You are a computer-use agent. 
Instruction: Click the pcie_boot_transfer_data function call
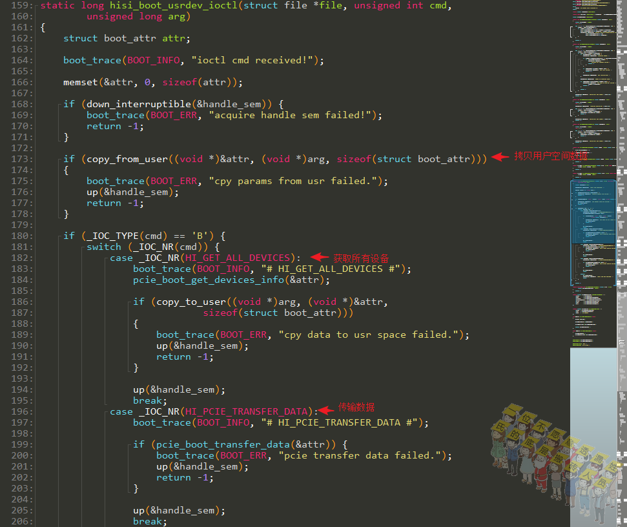coord(223,444)
